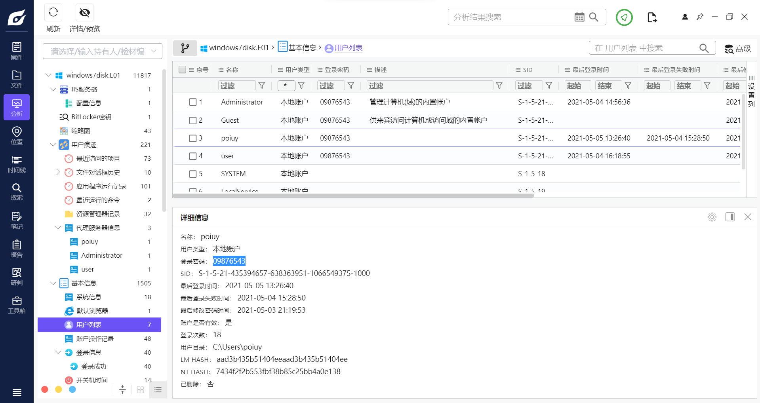The height and width of the screenshot is (403, 760).
Task: Click the filter funnel for SID column
Action: point(549,86)
